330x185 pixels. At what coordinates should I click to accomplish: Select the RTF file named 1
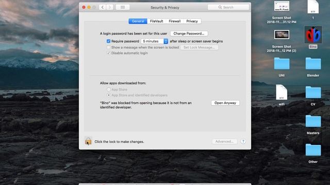tap(313, 7)
